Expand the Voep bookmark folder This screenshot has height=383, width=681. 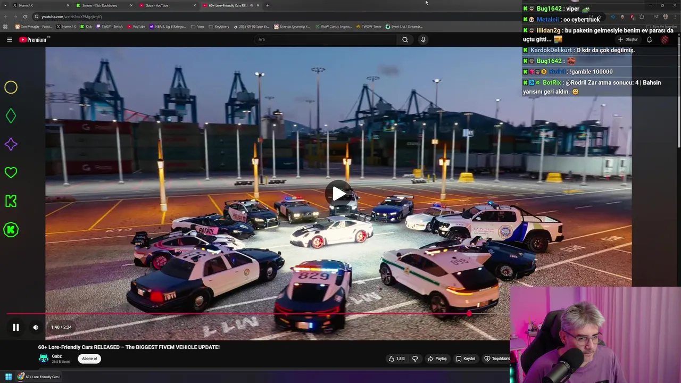pyautogui.click(x=198, y=27)
